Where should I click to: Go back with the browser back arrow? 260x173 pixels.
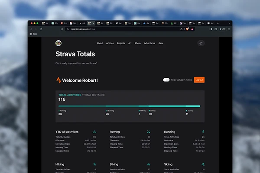coord(31,29)
